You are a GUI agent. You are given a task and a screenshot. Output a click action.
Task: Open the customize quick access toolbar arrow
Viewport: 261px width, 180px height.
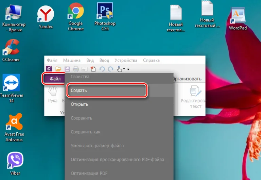coord(128,69)
